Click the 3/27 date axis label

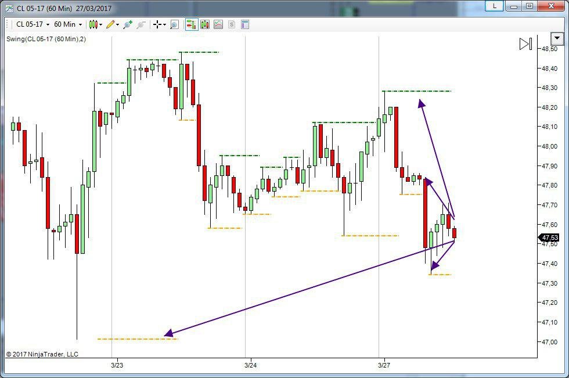[x=384, y=365]
